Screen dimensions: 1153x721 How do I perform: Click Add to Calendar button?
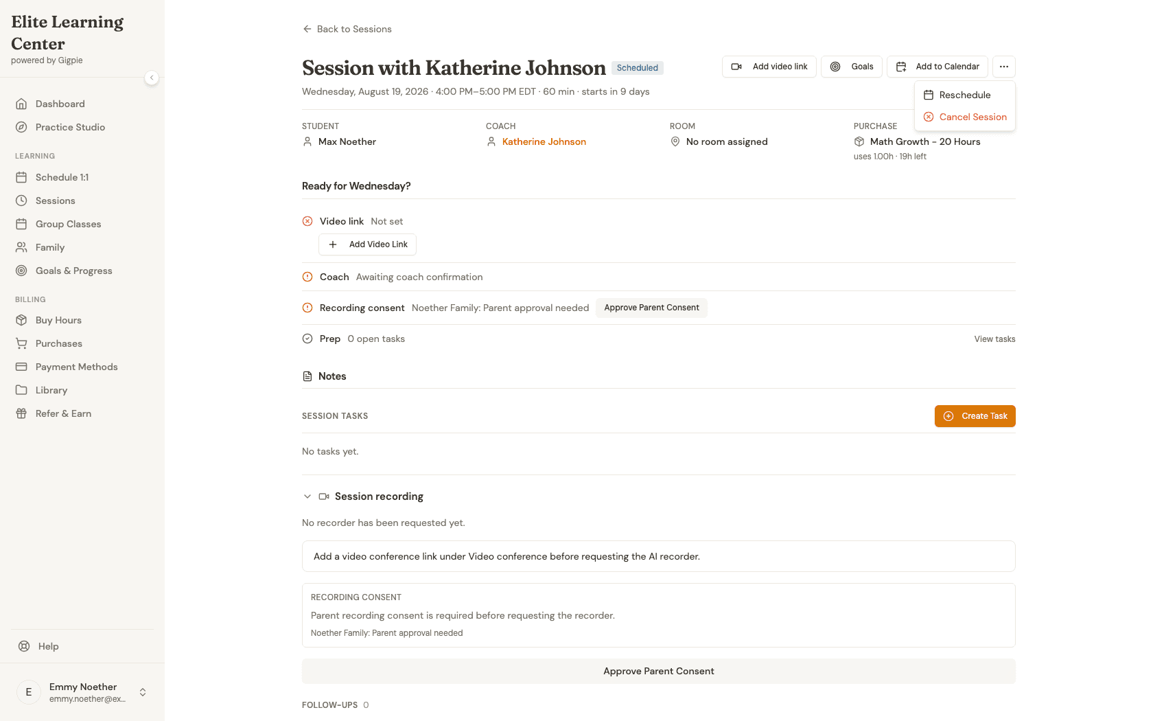[x=937, y=67]
